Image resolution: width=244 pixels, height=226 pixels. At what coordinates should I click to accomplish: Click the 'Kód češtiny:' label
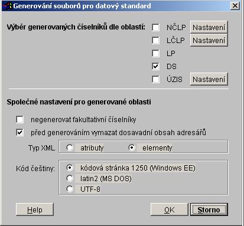[35, 169]
